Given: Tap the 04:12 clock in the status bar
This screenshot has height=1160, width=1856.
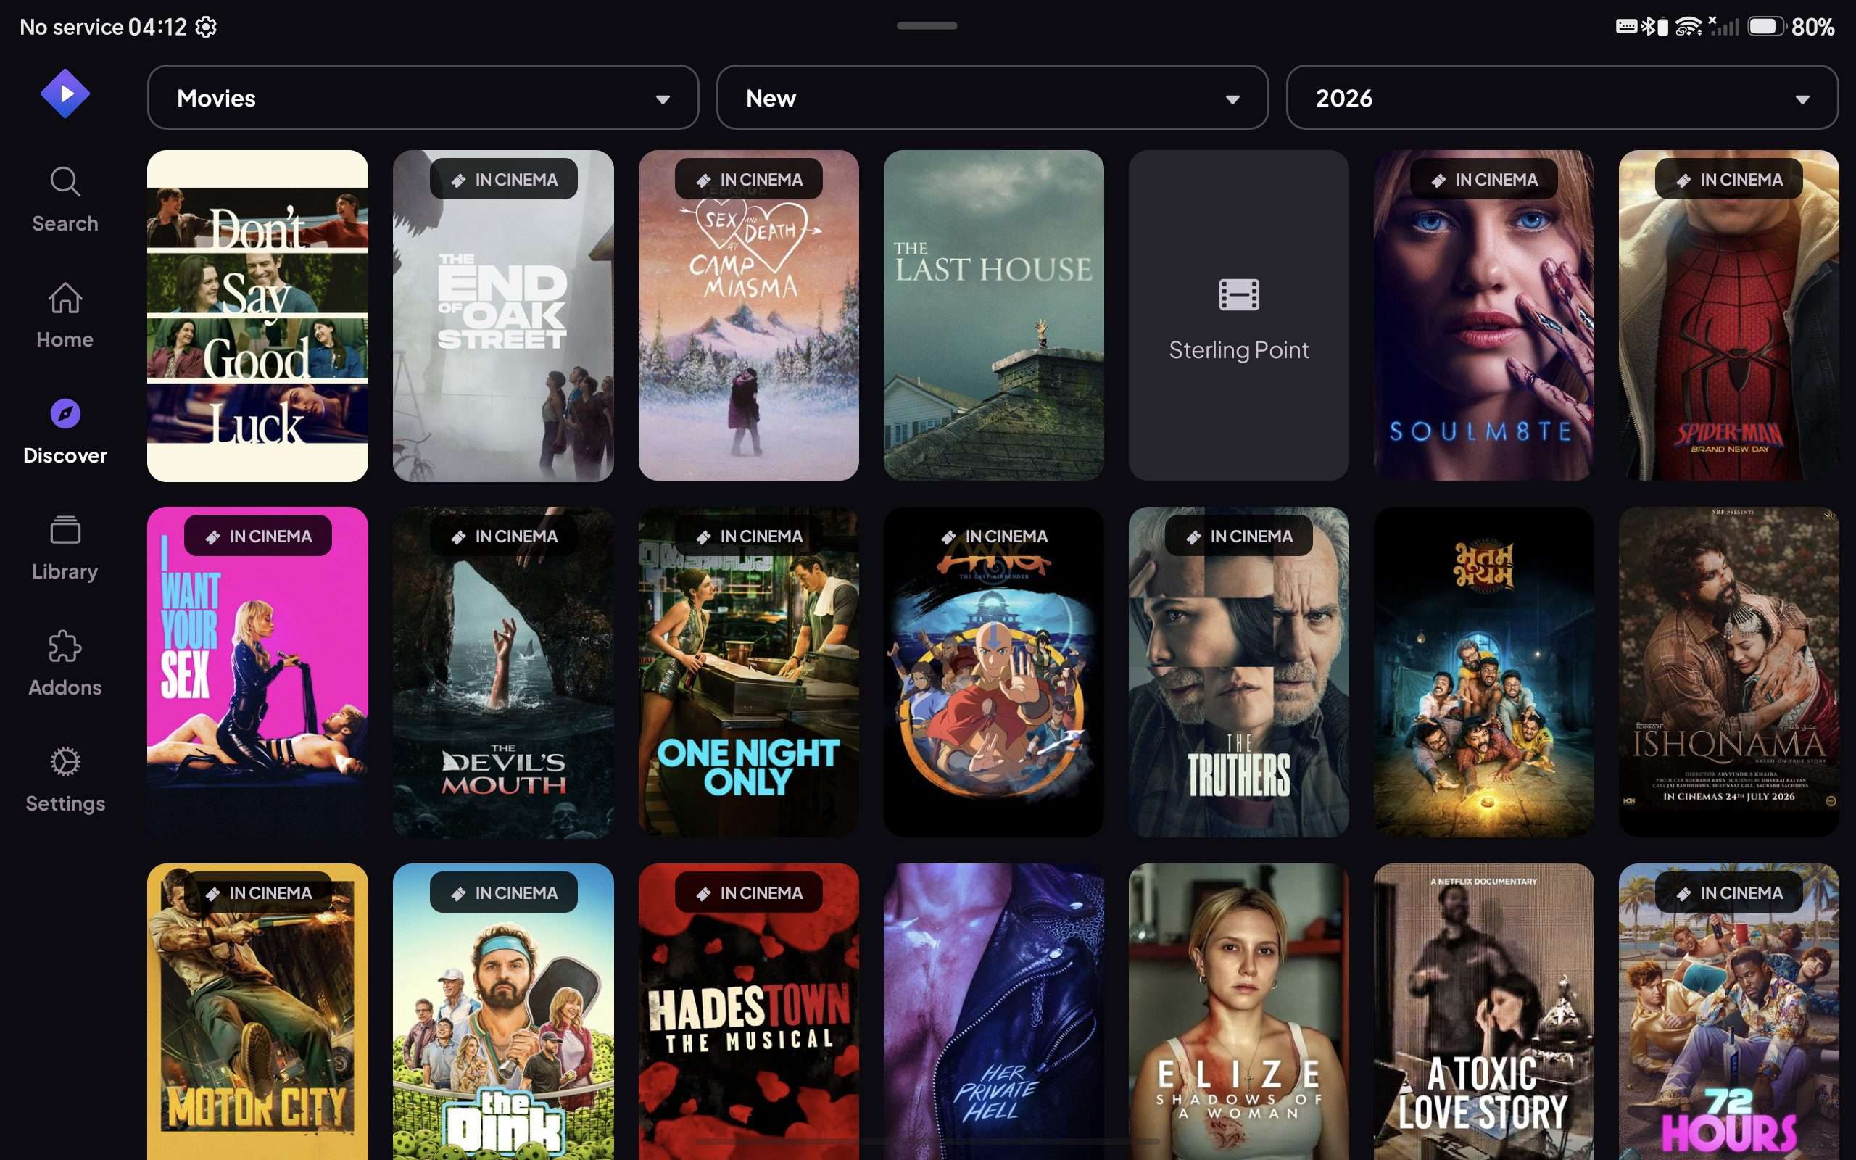Looking at the screenshot, I should [157, 27].
